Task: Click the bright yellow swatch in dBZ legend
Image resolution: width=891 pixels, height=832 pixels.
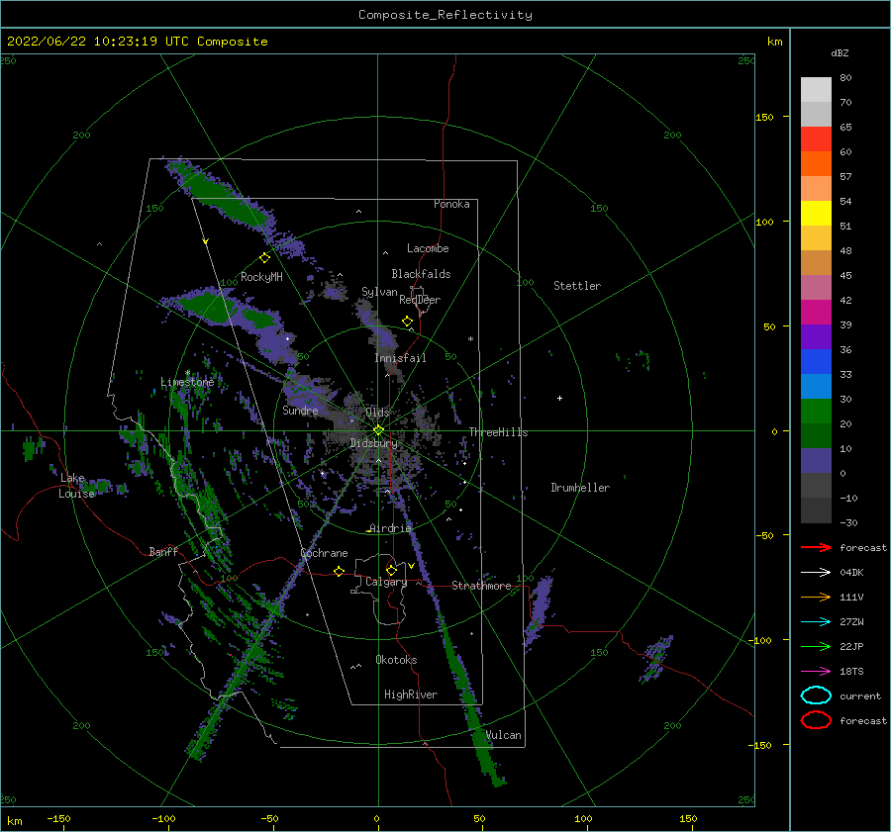Action: (816, 214)
